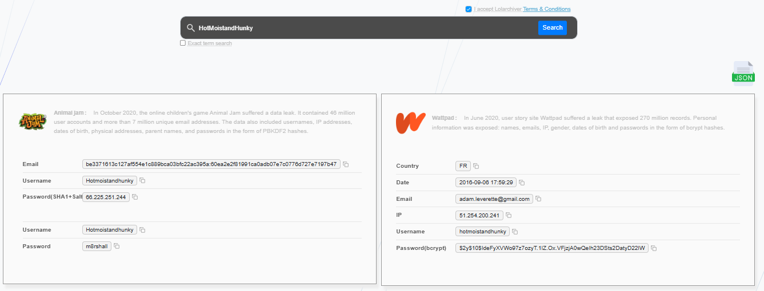Select the bcrypt password hash value box
Image resolution: width=764 pixels, height=291 pixels.
click(552, 248)
